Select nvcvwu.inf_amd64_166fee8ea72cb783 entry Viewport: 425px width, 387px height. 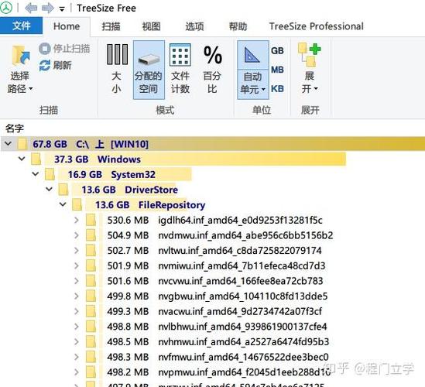[x=241, y=281]
